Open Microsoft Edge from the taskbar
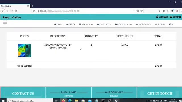 (x=70, y=101)
